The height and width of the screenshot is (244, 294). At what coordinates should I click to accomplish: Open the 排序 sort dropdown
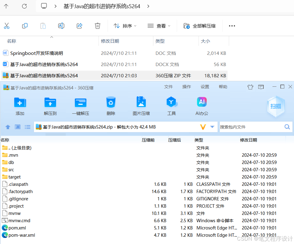pyautogui.click(x=125, y=26)
